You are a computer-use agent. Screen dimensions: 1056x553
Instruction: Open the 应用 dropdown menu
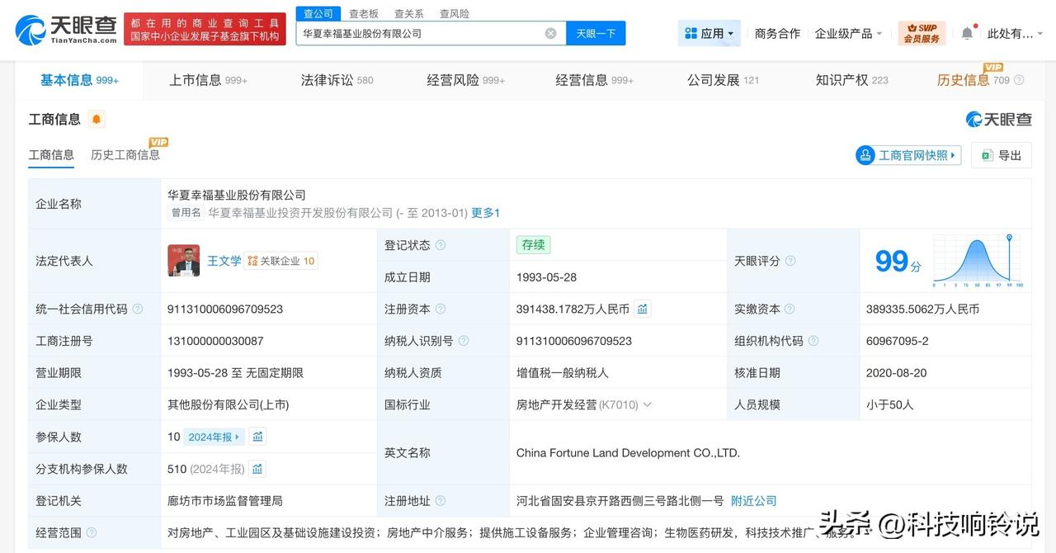709,34
